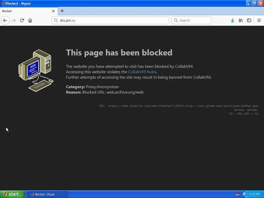Open a new tab with plus button
The height and width of the screenshot is (198, 264).
click(62, 11)
